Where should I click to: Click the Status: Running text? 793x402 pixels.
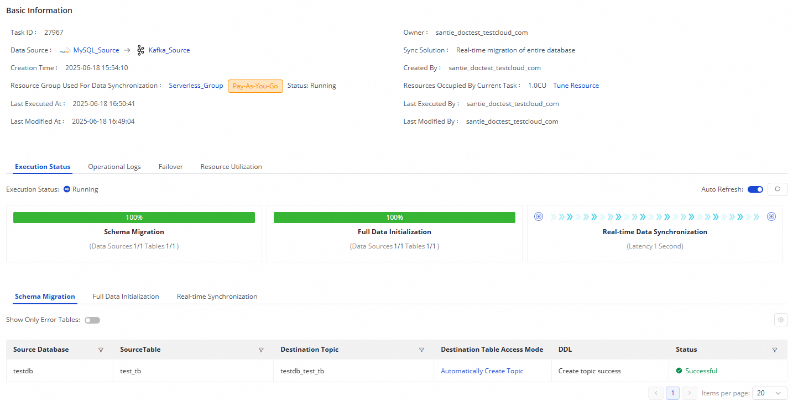click(x=312, y=86)
